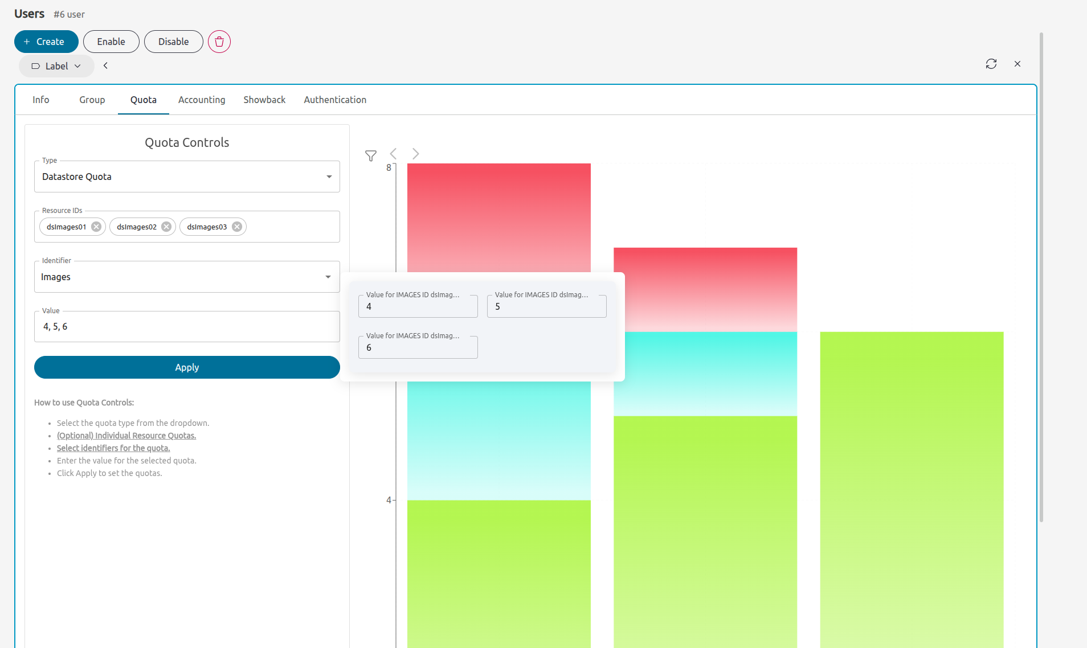Click the first bar's red segment

tap(499, 218)
